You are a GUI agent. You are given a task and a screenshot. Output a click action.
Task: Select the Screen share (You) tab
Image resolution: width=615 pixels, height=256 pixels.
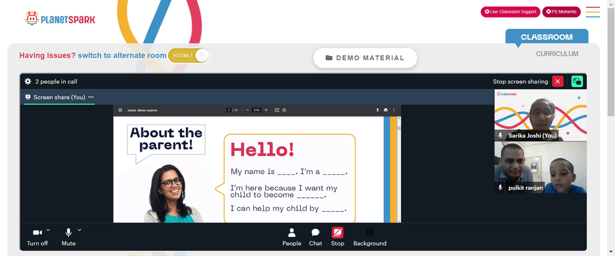coord(59,97)
